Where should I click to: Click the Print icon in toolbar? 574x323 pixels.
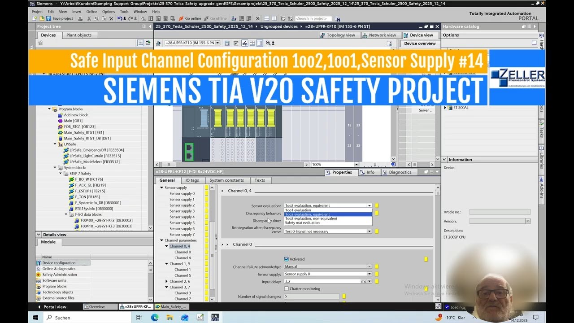pos(80,18)
